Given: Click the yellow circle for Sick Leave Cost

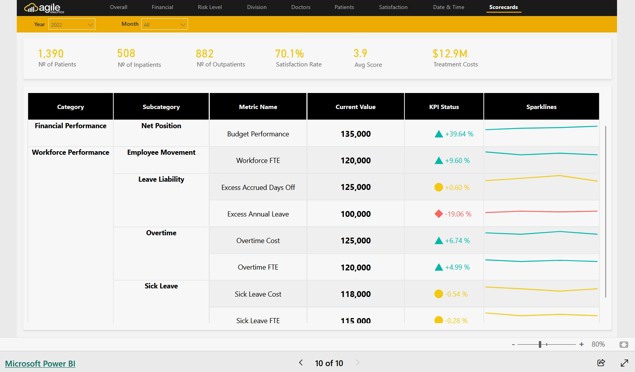Looking at the screenshot, I should click(x=439, y=294).
